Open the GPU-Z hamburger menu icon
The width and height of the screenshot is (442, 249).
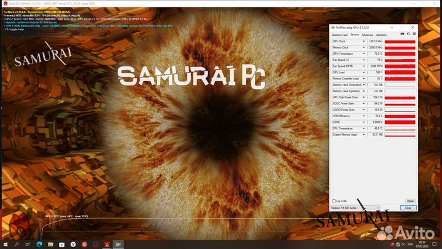pyautogui.click(x=414, y=35)
